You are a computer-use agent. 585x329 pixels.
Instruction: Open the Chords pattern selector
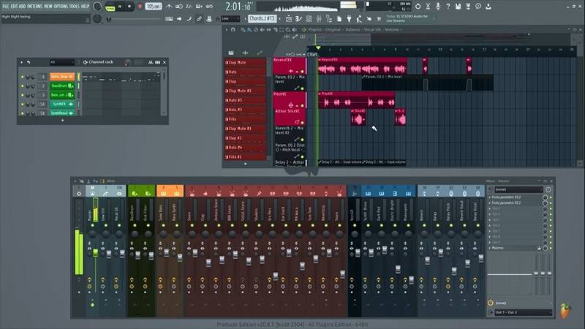[262, 18]
